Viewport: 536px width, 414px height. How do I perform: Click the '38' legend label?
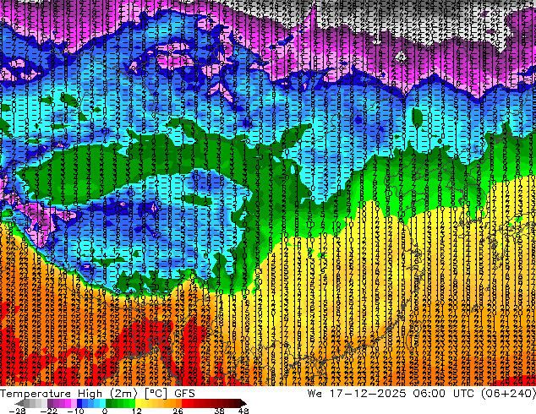[219, 411]
